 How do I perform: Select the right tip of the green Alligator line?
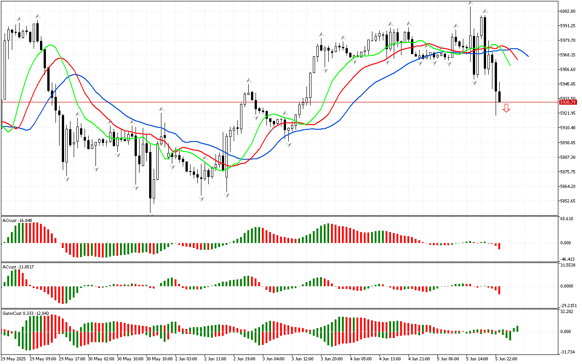coord(510,66)
